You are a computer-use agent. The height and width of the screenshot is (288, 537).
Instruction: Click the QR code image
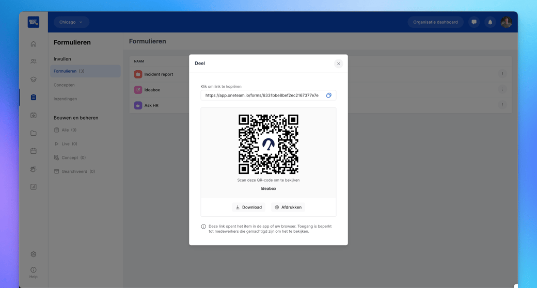click(x=268, y=144)
